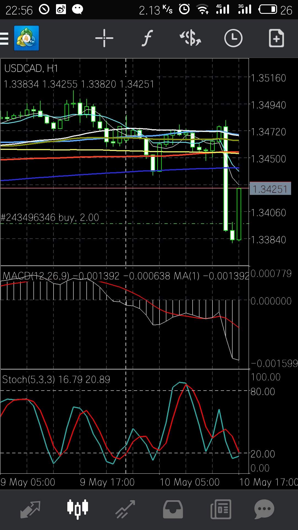Open the Chat messages tab
Screen dimensions: 298x530
click(x=264, y=509)
